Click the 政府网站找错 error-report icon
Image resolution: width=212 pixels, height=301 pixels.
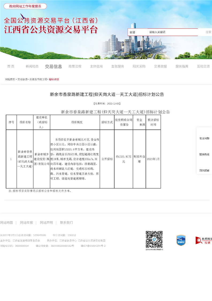(204, 240)
